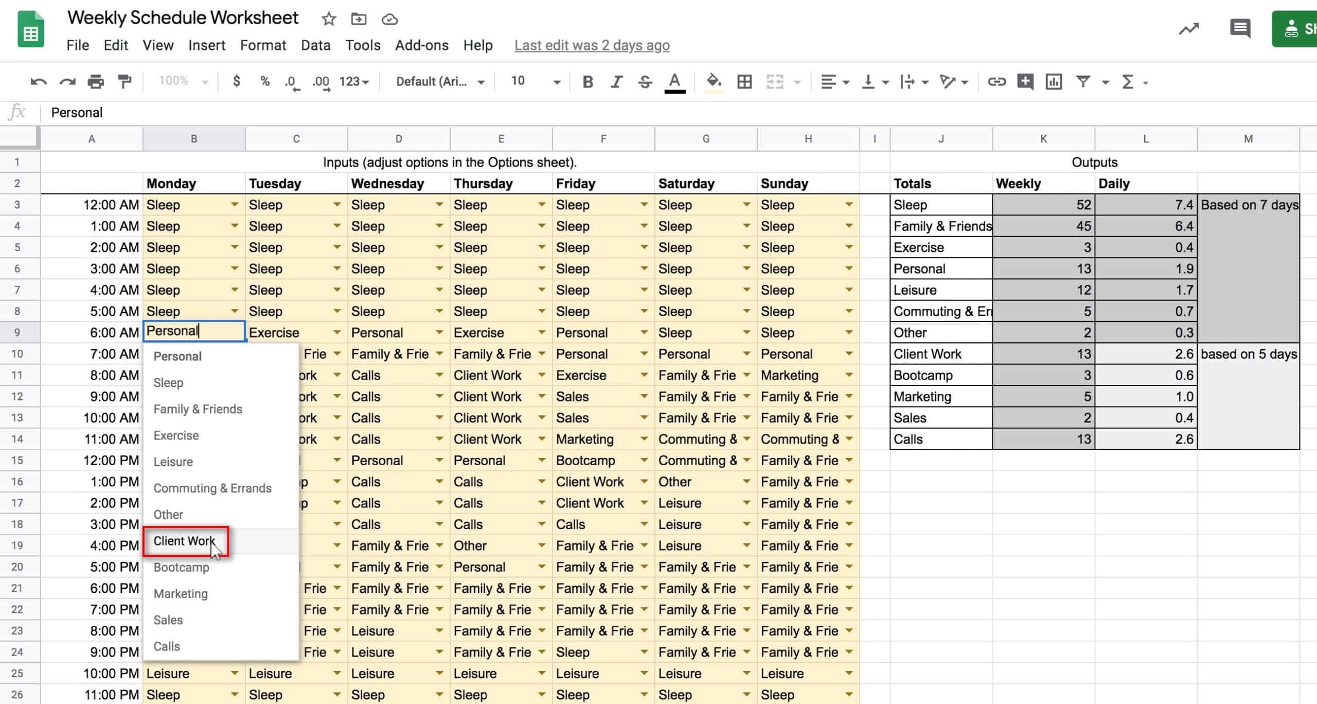
Task: Decrease decimal places icon
Action: (x=292, y=82)
